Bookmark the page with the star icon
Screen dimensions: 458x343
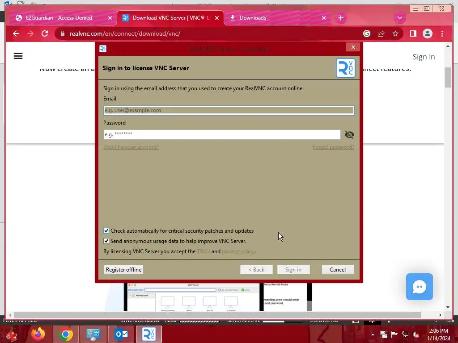click(395, 33)
